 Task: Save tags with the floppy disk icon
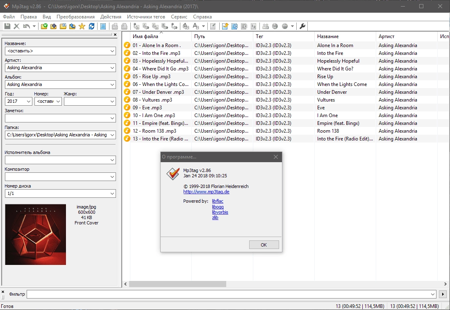(7, 26)
